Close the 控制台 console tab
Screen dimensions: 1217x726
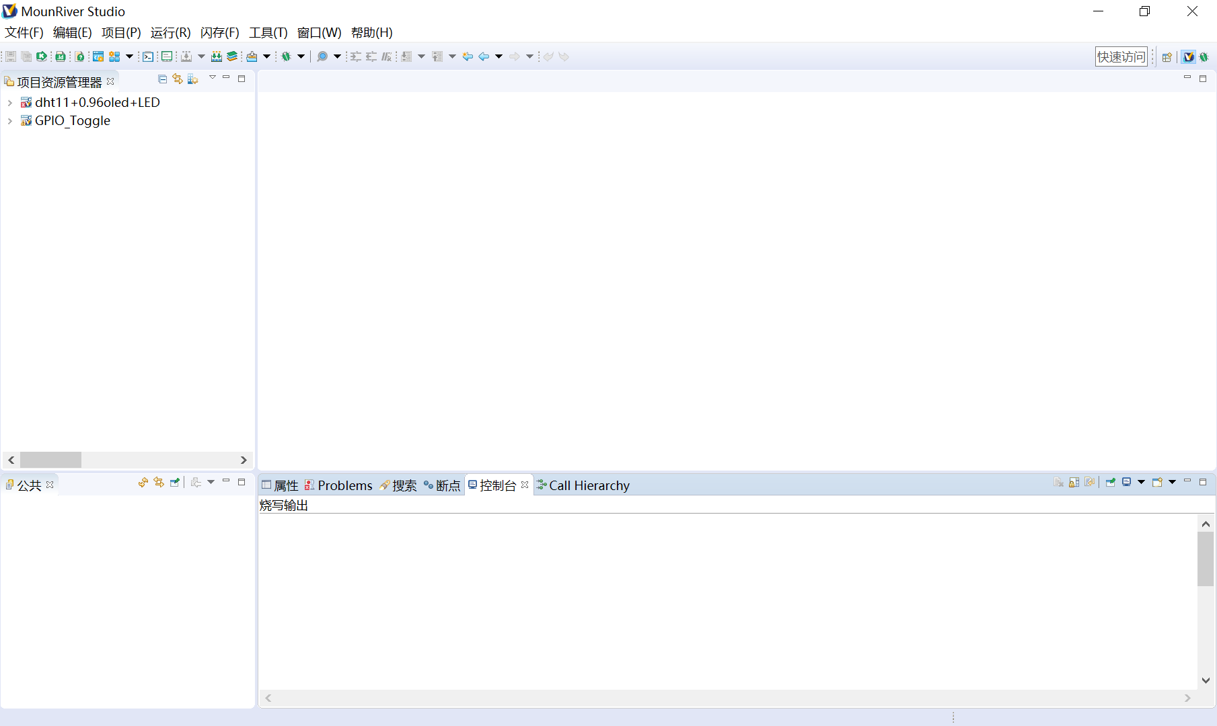coord(525,485)
